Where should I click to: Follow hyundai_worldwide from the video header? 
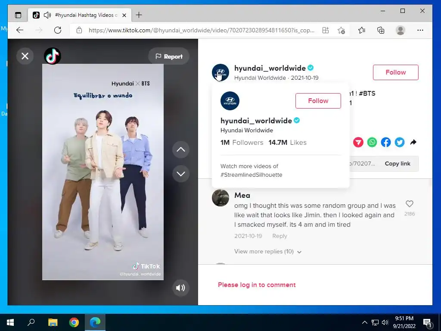pos(395,72)
